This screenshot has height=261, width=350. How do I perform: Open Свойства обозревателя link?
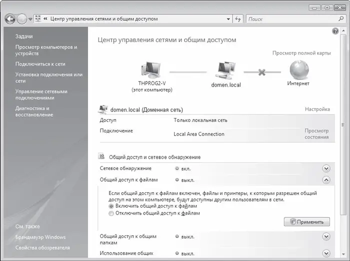tap(42, 247)
